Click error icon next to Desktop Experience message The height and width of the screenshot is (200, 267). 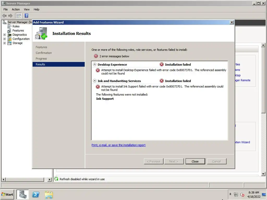[x=98, y=70]
